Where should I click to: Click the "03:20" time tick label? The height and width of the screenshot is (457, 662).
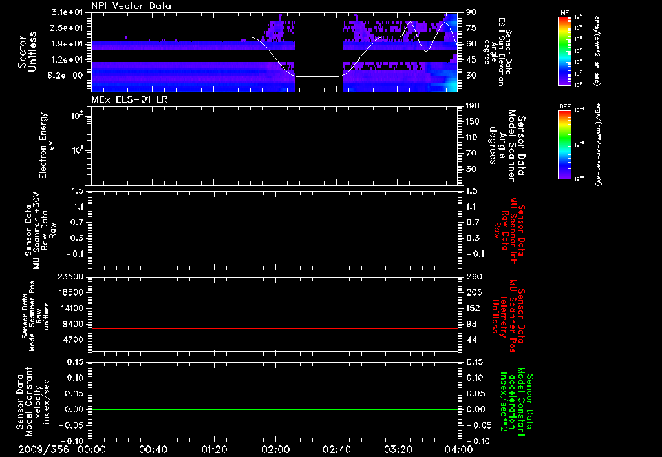click(398, 449)
